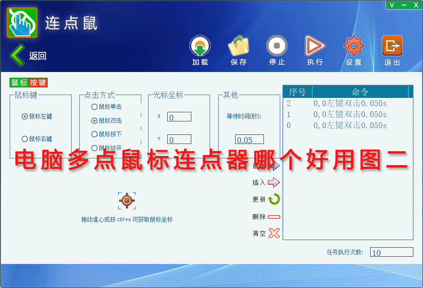This screenshot has width=423, height=288.
Task: Click the 等待时间 0.05 input field
Action: [x=249, y=139]
